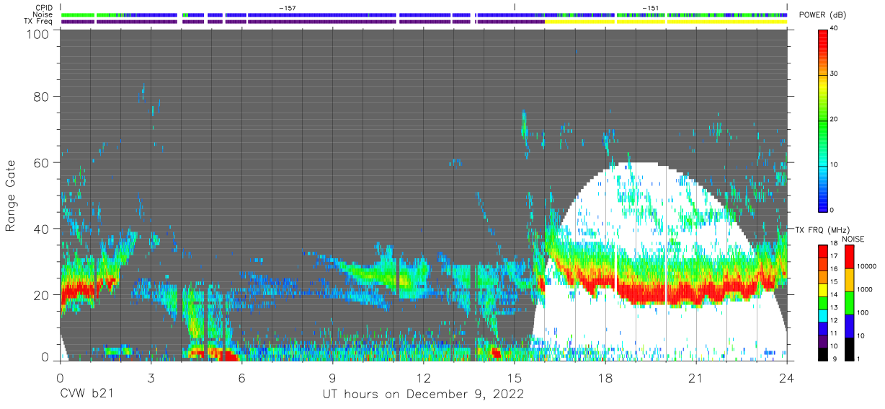Select the 100 tick on Range Gate axis
885x409 pixels.
click(38, 34)
